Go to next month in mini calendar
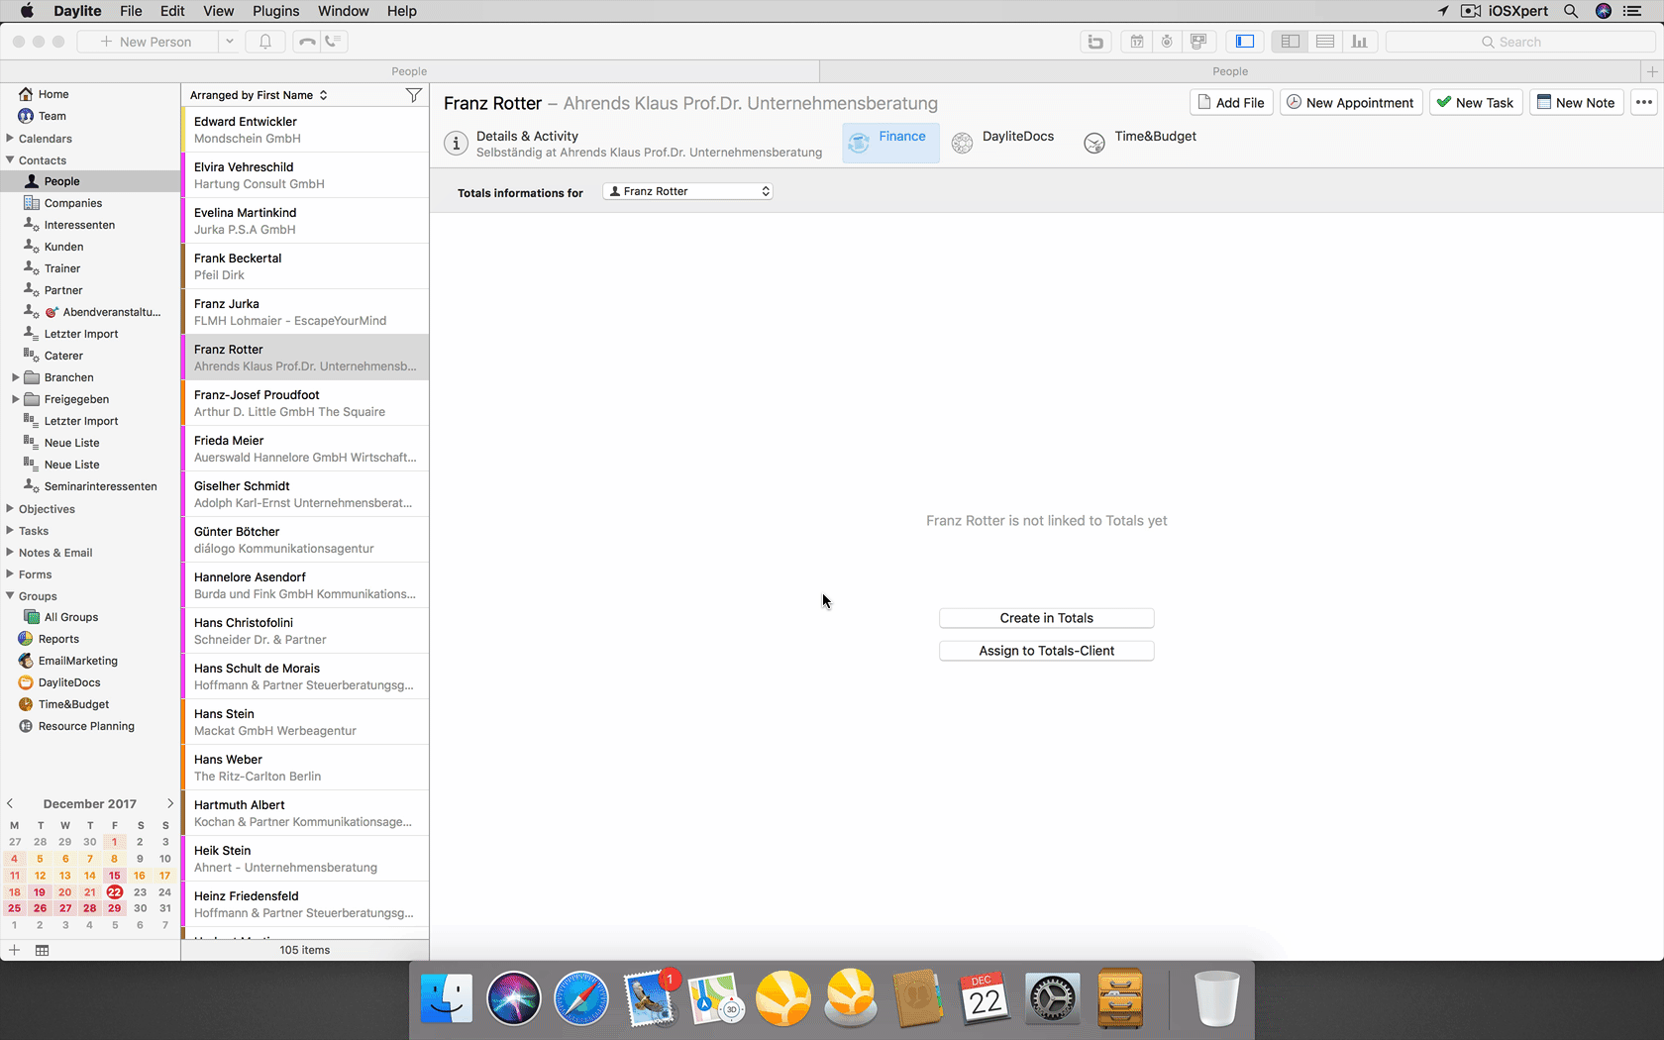 tap(170, 803)
